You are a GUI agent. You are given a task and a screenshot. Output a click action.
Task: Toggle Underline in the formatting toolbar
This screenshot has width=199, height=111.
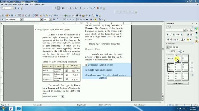pos(60,19)
